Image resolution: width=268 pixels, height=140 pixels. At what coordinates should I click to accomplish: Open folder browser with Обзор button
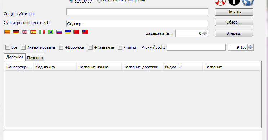point(234,22)
